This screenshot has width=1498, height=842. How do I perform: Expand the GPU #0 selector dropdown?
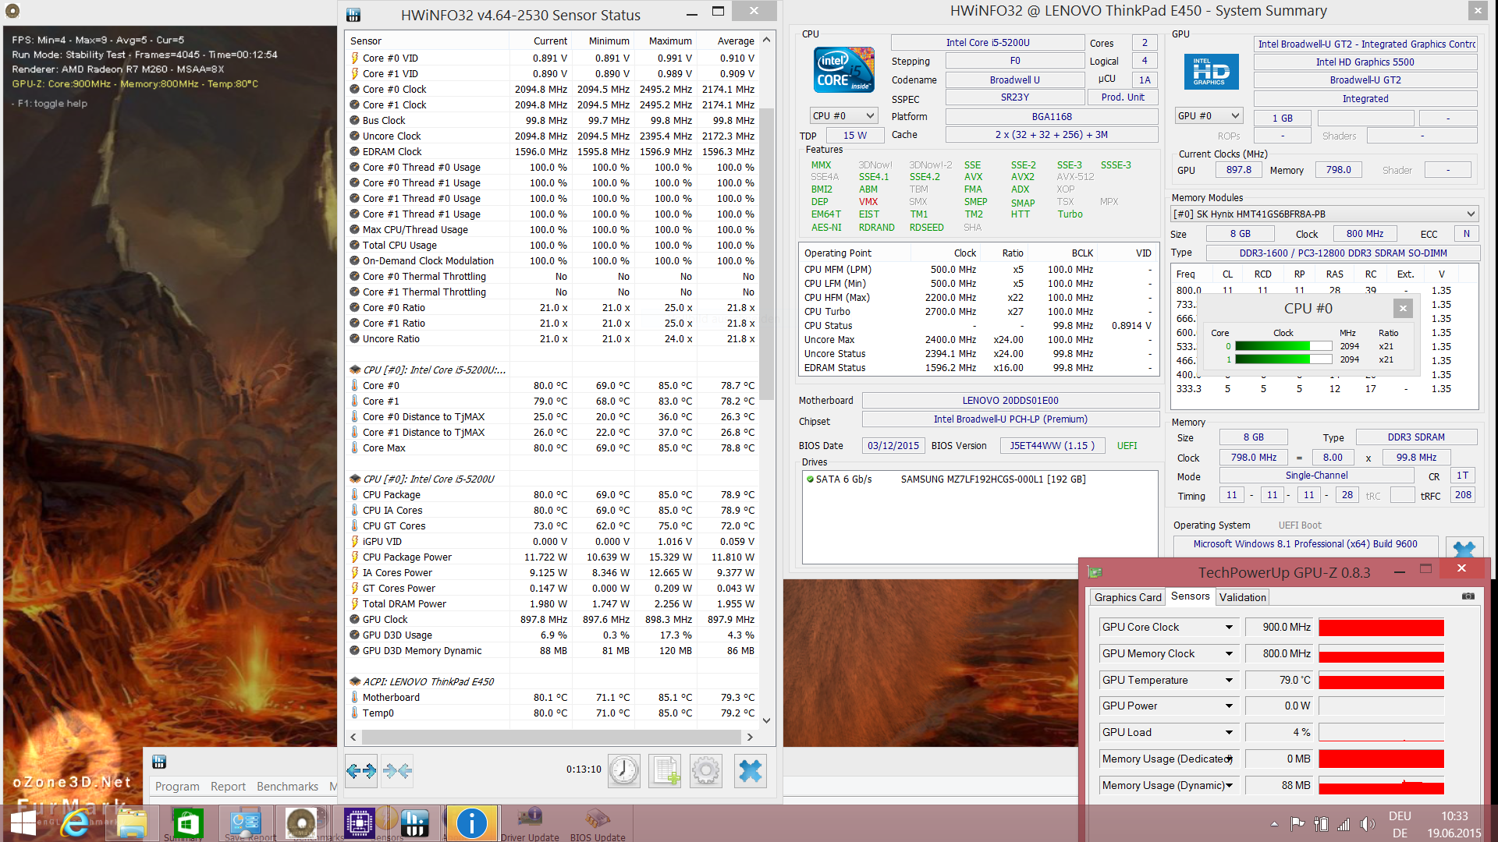(x=1209, y=116)
